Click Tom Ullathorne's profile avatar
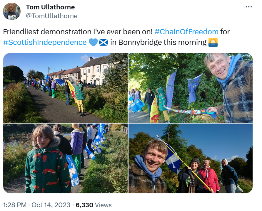262x211 pixels. 12,11
